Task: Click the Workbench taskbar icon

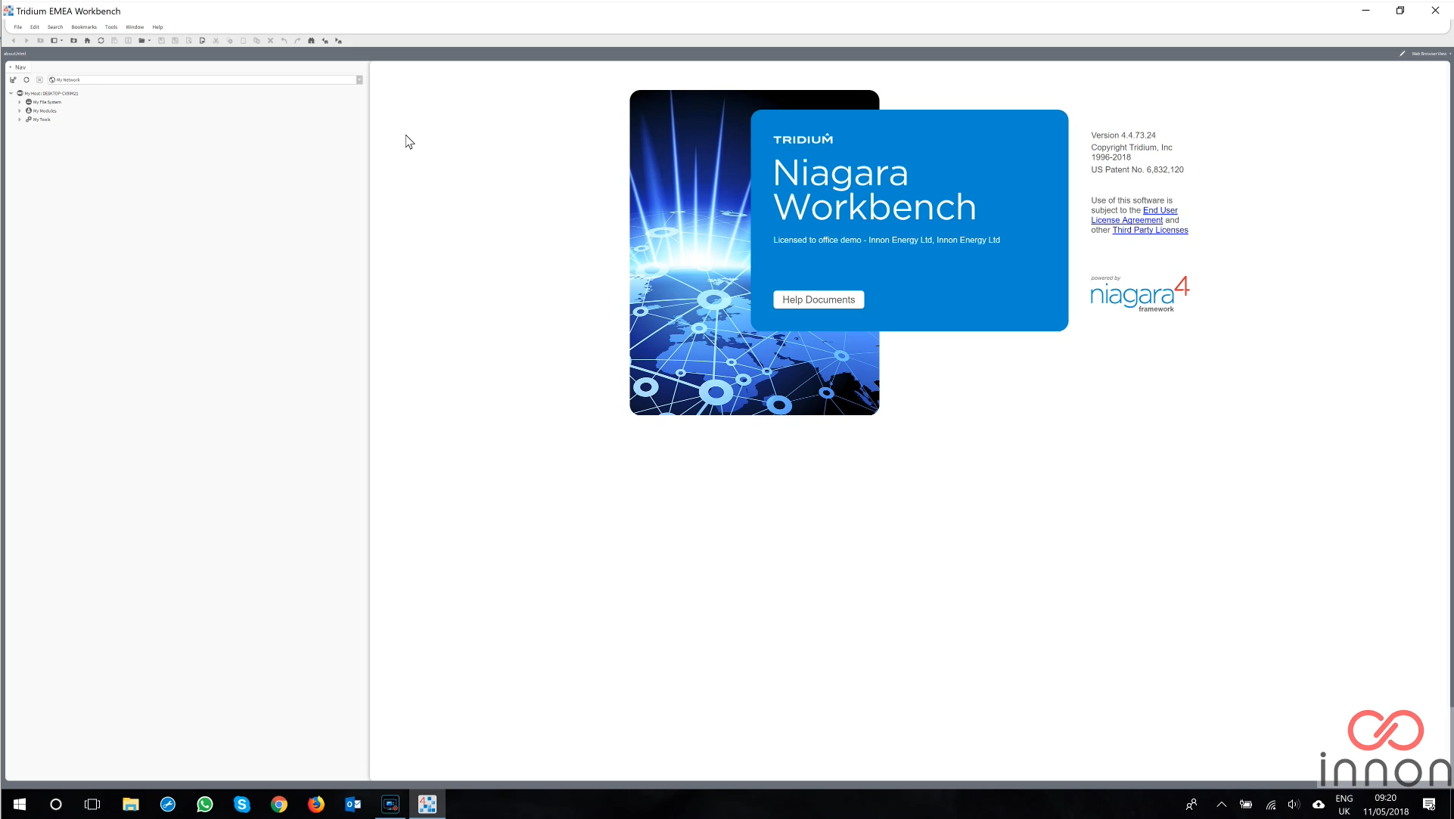Action: (427, 804)
